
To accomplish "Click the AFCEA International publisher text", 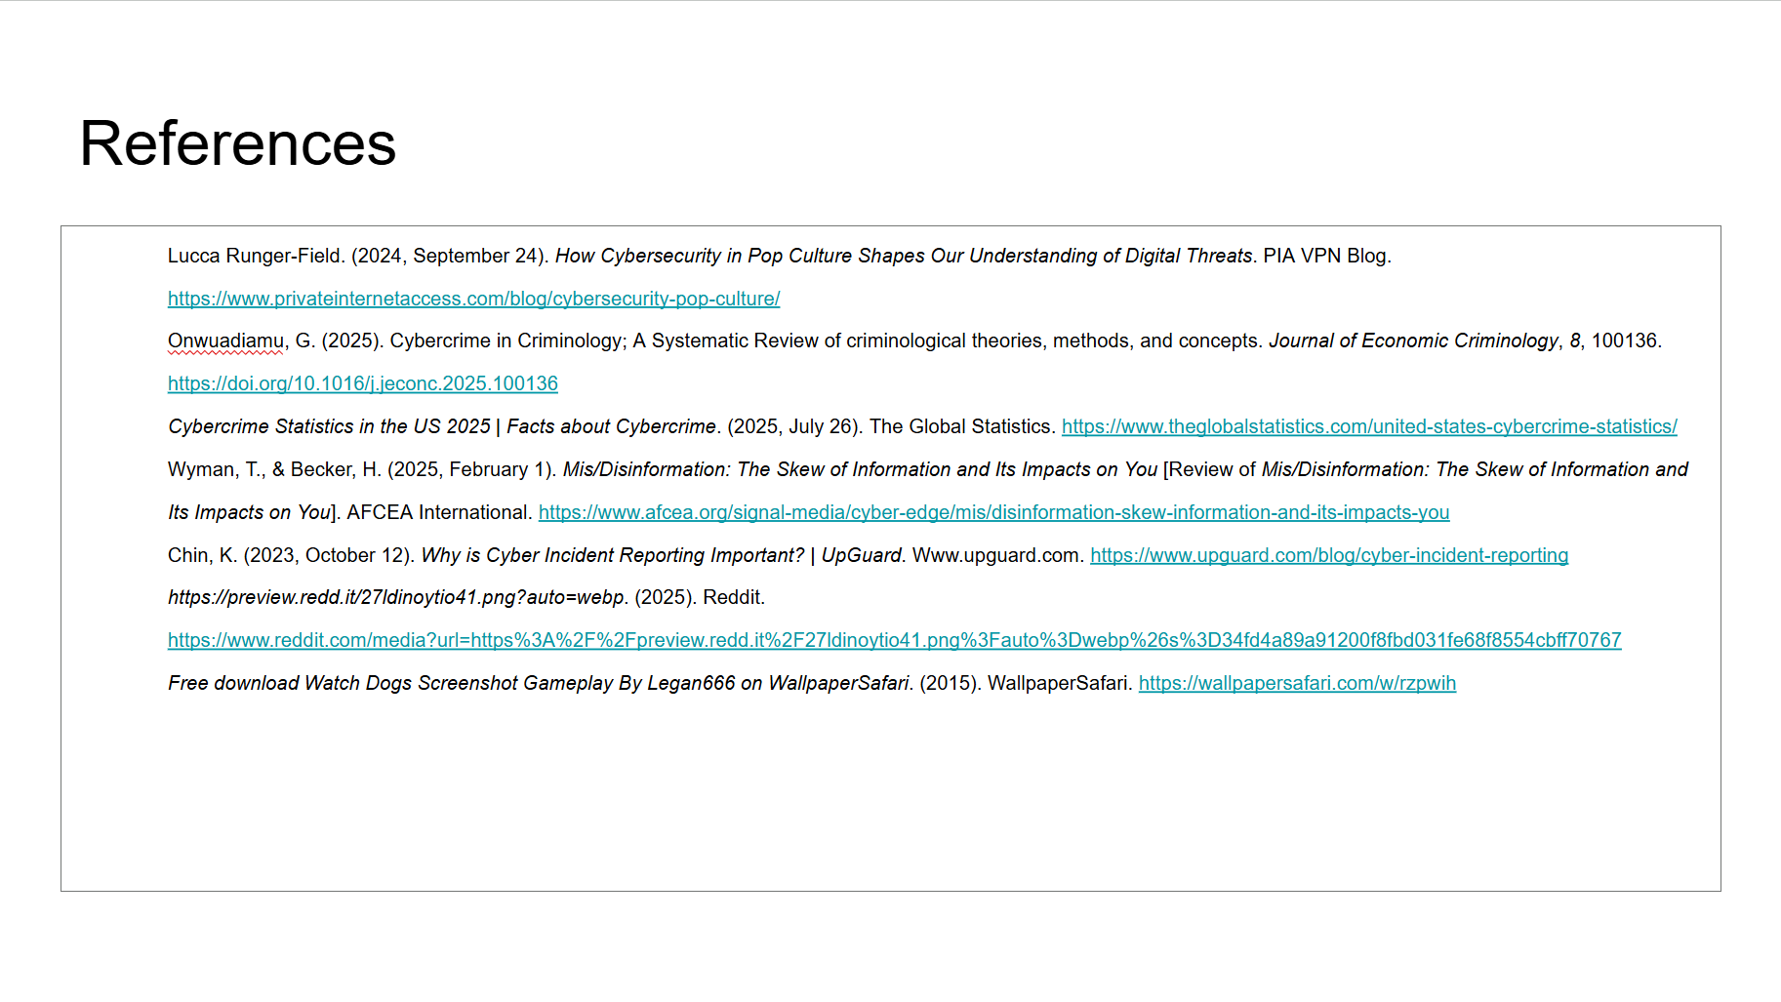I will (x=438, y=512).
